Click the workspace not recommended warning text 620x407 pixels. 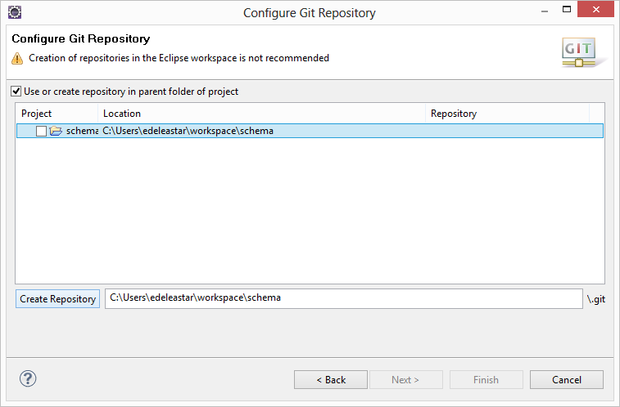coord(179,58)
